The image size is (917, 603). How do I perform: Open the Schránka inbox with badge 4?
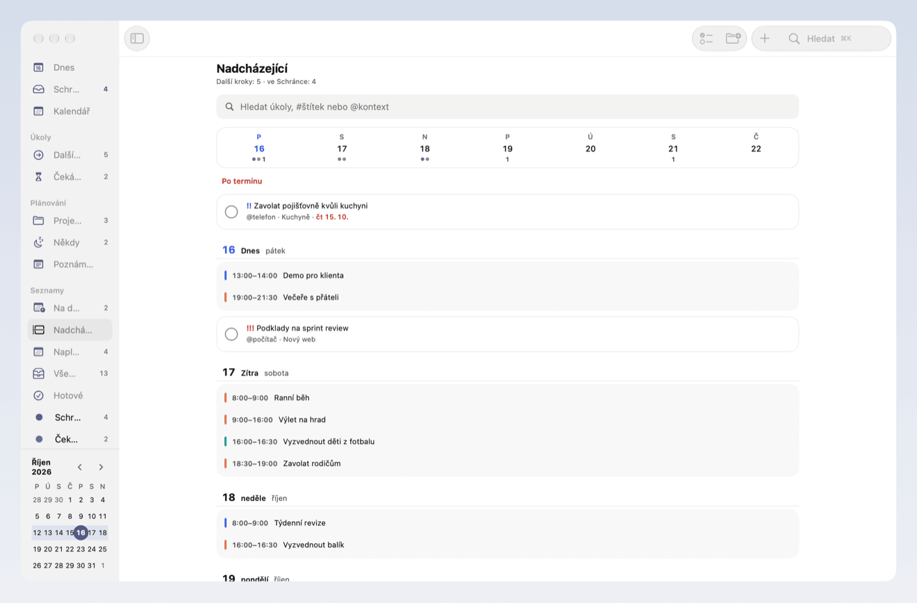tap(70, 89)
